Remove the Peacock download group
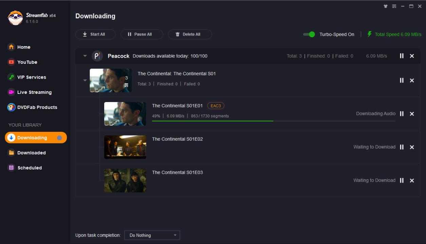Screen dimensions: 426x244 (x=412, y=56)
